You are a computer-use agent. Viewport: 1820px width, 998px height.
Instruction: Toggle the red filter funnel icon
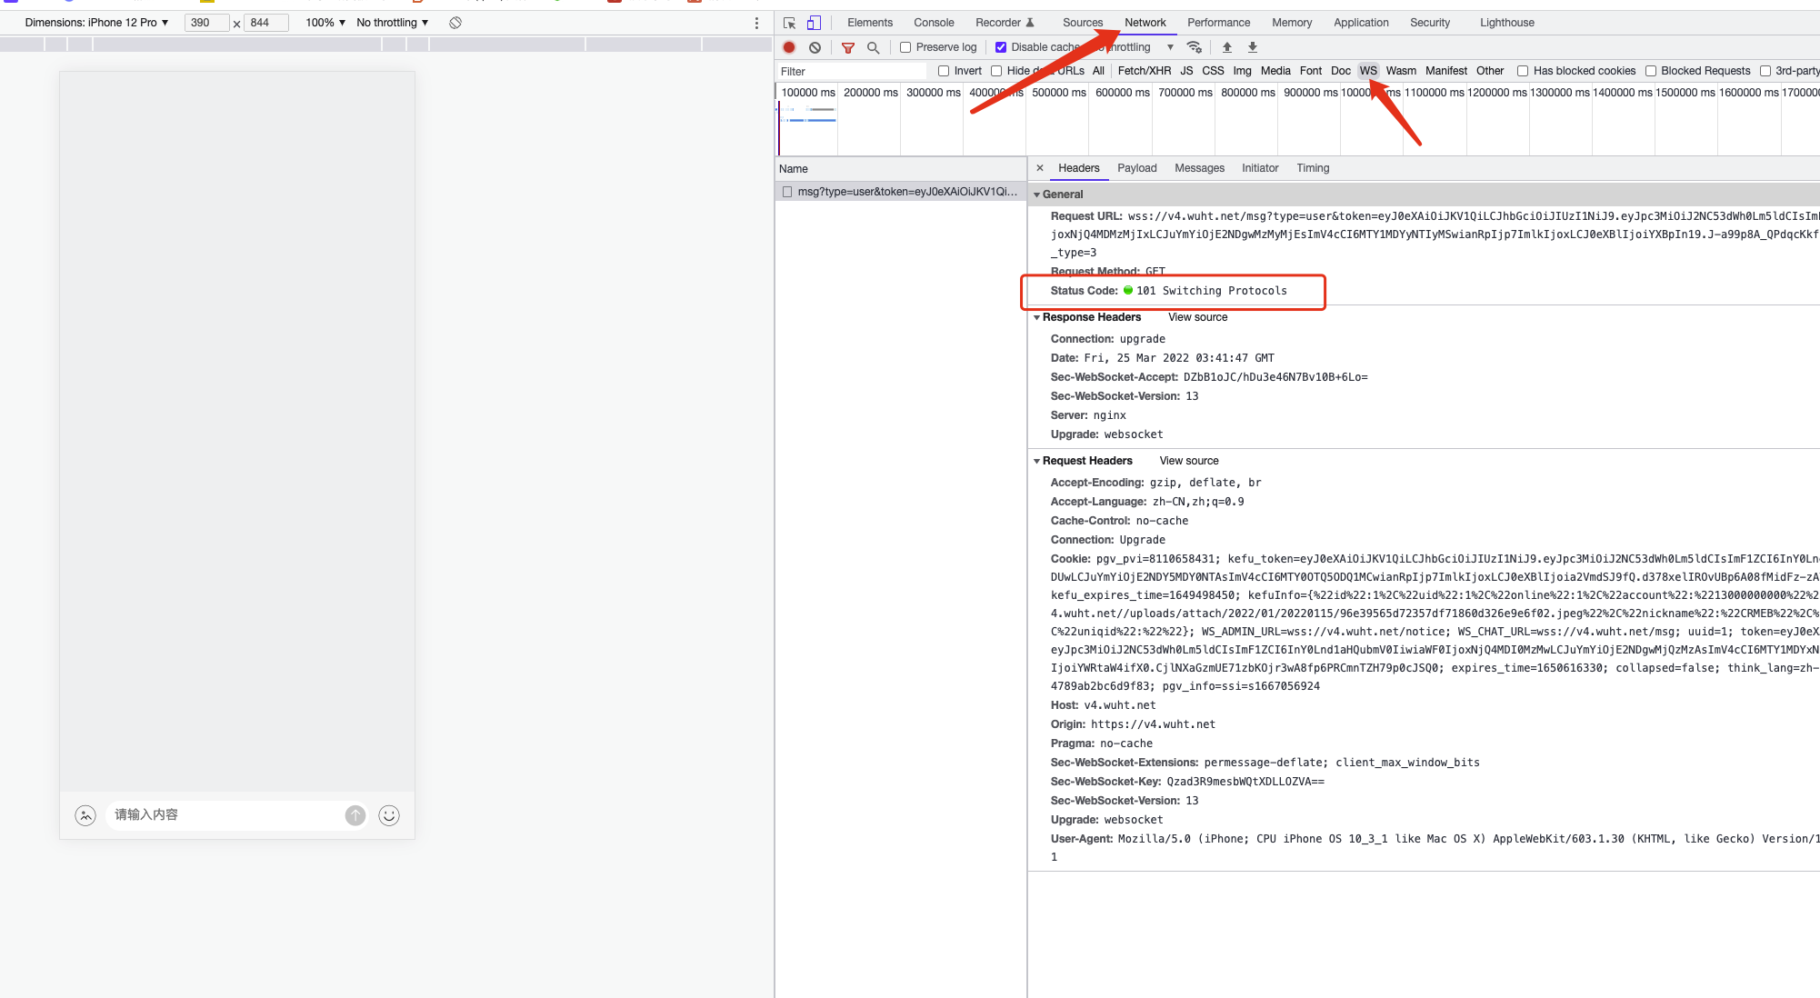click(x=847, y=47)
